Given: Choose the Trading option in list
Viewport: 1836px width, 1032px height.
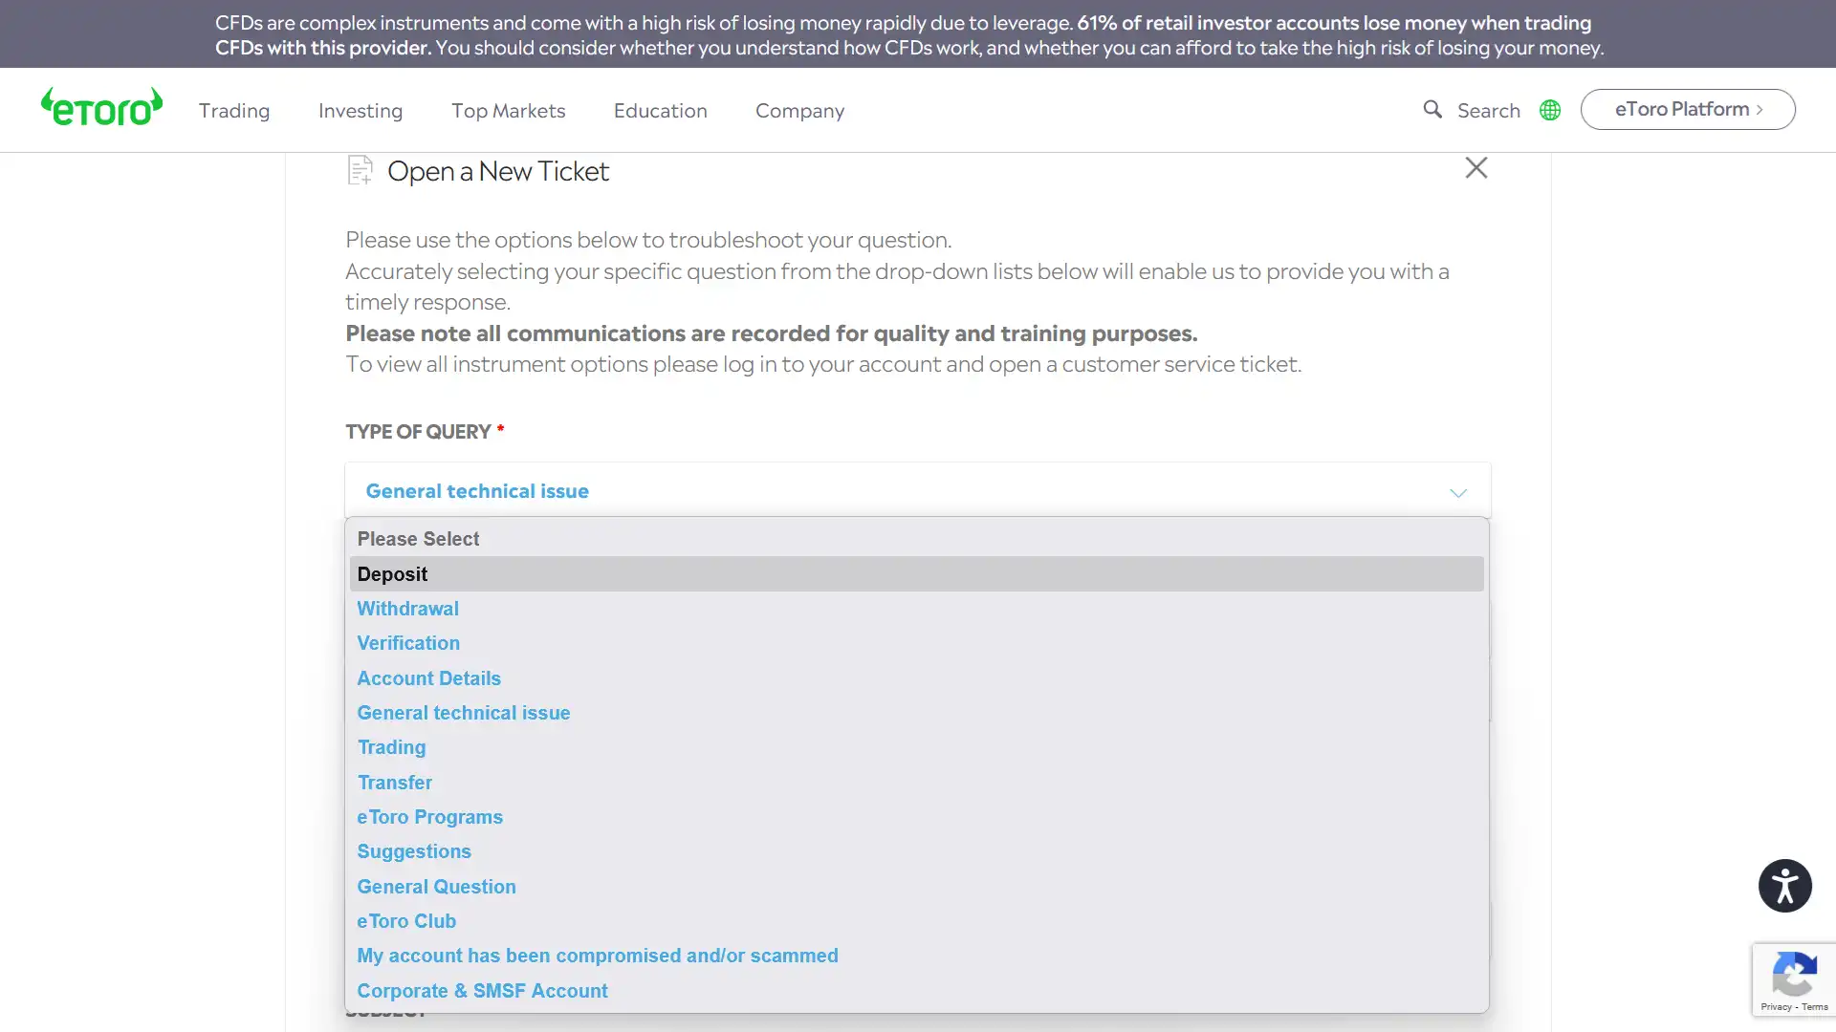Looking at the screenshot, I should coord(917,747).
